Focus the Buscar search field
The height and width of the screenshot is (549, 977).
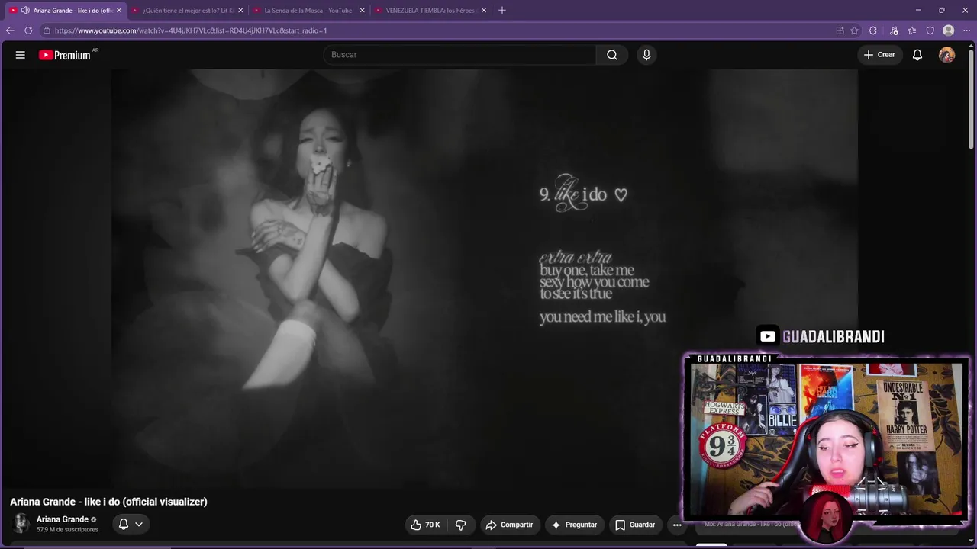click(x=459, y=55)
